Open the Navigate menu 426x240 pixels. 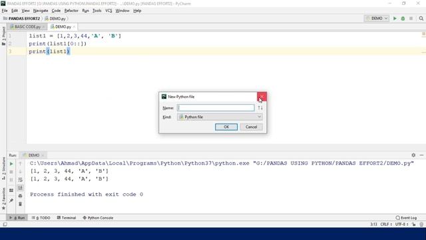tap(41, 11)
